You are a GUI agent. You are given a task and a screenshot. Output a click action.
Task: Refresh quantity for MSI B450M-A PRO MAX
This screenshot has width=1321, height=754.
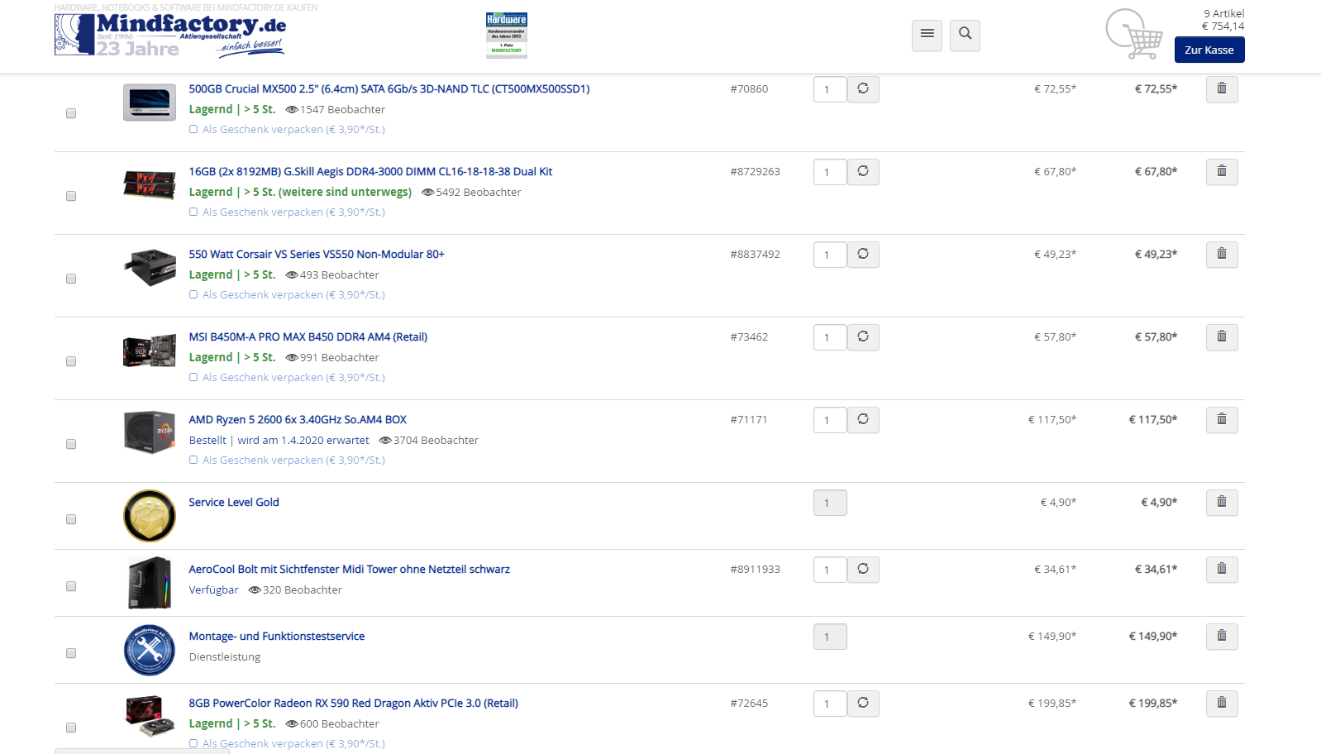point(863,337)
